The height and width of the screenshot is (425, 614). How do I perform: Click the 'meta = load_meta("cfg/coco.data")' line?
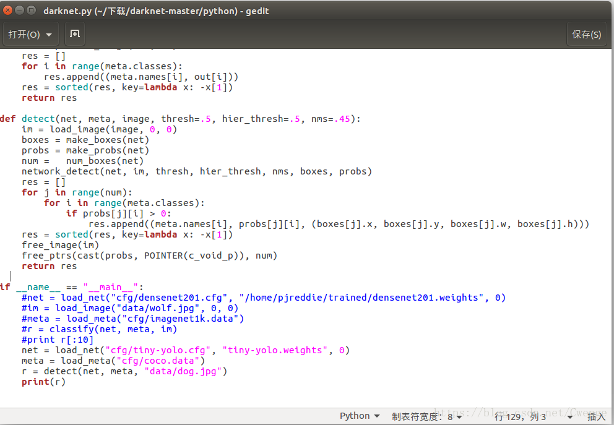[113, 361]
